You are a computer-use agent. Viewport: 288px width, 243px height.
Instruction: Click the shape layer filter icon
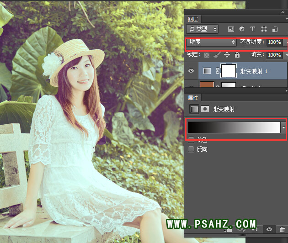(263, 29)
